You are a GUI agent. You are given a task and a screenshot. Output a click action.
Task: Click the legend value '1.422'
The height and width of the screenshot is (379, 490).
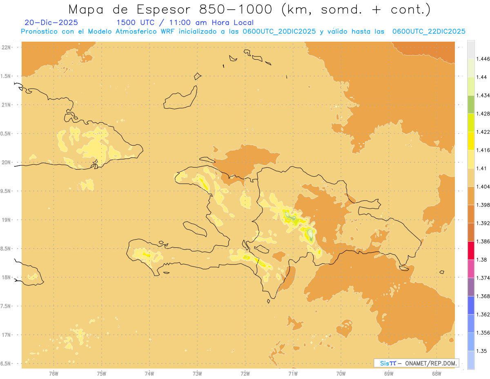click(x=483, y=132)
